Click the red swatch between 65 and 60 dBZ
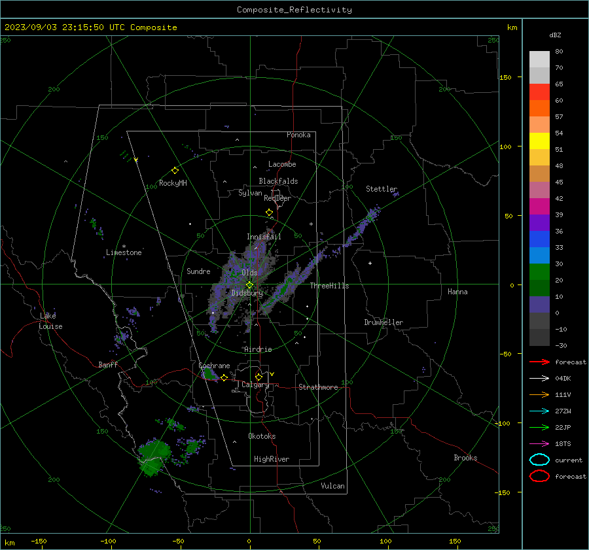The image size is (589, 550). coord(539,92)
